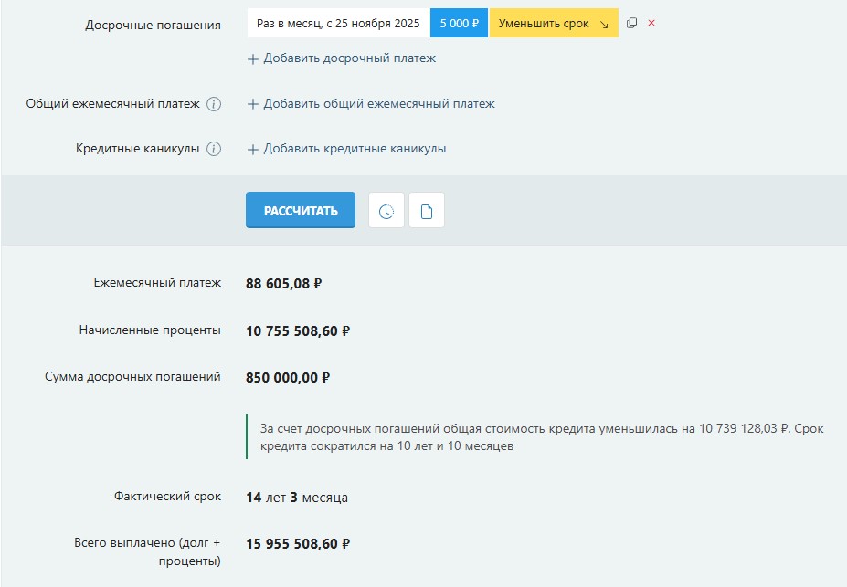Image resolution: width=847 pixels, height=587 pixels.
Task: Click the actual term value 14 лет 3 месяца
Action: point(297,498)
